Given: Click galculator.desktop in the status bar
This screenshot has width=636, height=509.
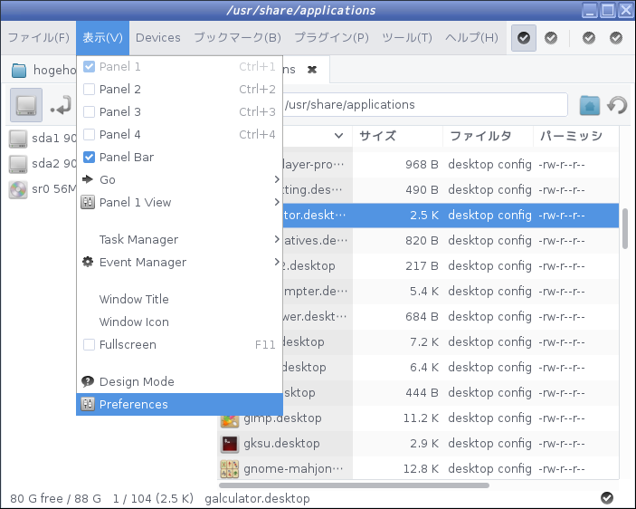Looking at the screenshot, I should tap(257, 498).
